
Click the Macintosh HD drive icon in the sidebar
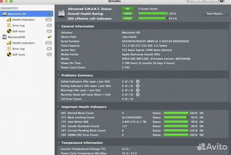coord(4,14)
